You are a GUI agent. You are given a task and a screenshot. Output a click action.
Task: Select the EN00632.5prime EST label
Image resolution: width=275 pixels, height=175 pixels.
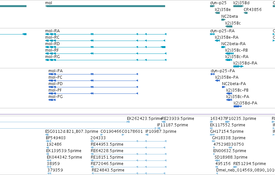(230, 151)
